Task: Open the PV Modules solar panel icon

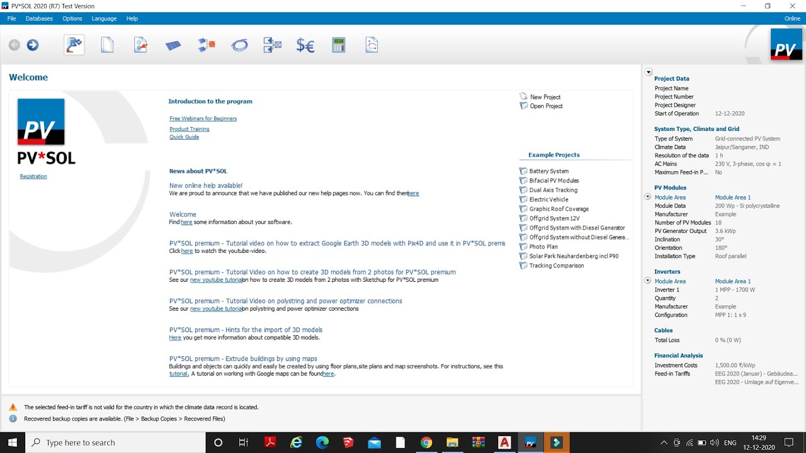Action: (173, 45)
